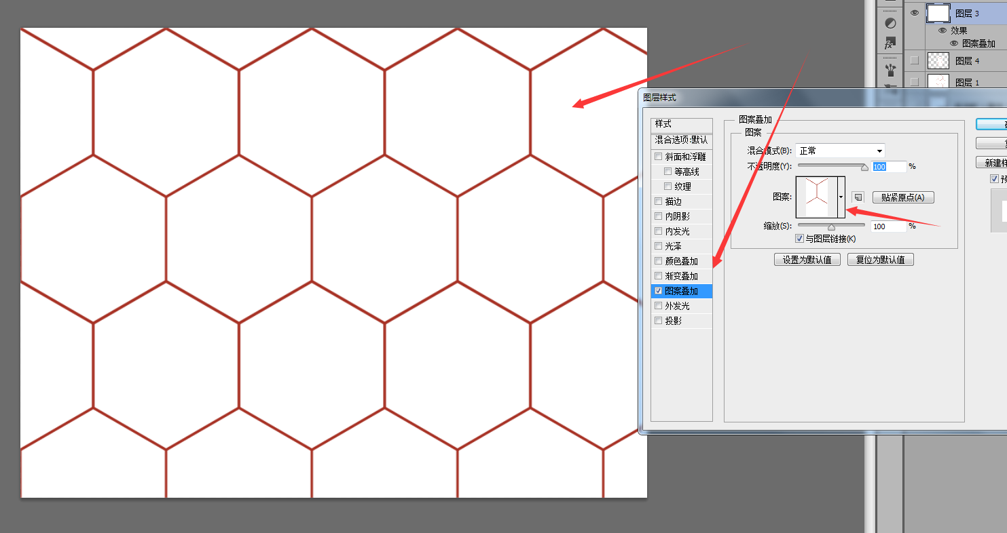The width and height of the screenshot is (1007, 533).
Task: Enable the 内阴影 checkbox
Action: coord(658,216)
